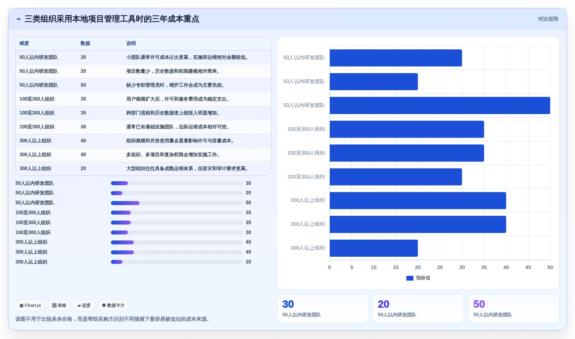Click the 50人以内研发团队 progress bar with value 20
The height and width of the screenshot is (339, 575).
177,193
